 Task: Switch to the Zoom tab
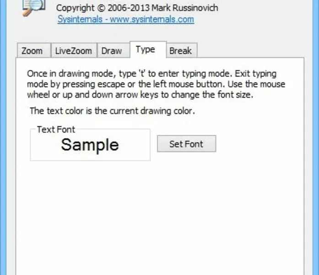(x=32, y=51)
